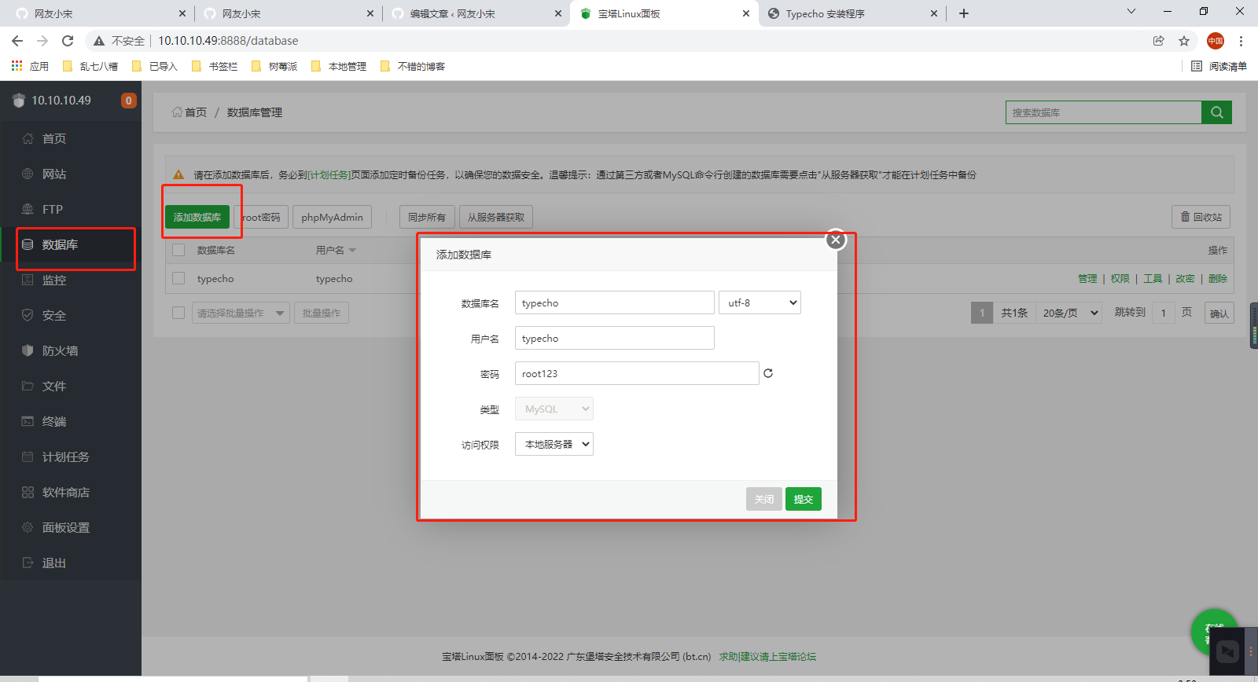The image size is (1258, 682).
Task: Click the 计划任务 calendar icon in sidebar
Action: [28, 456]
